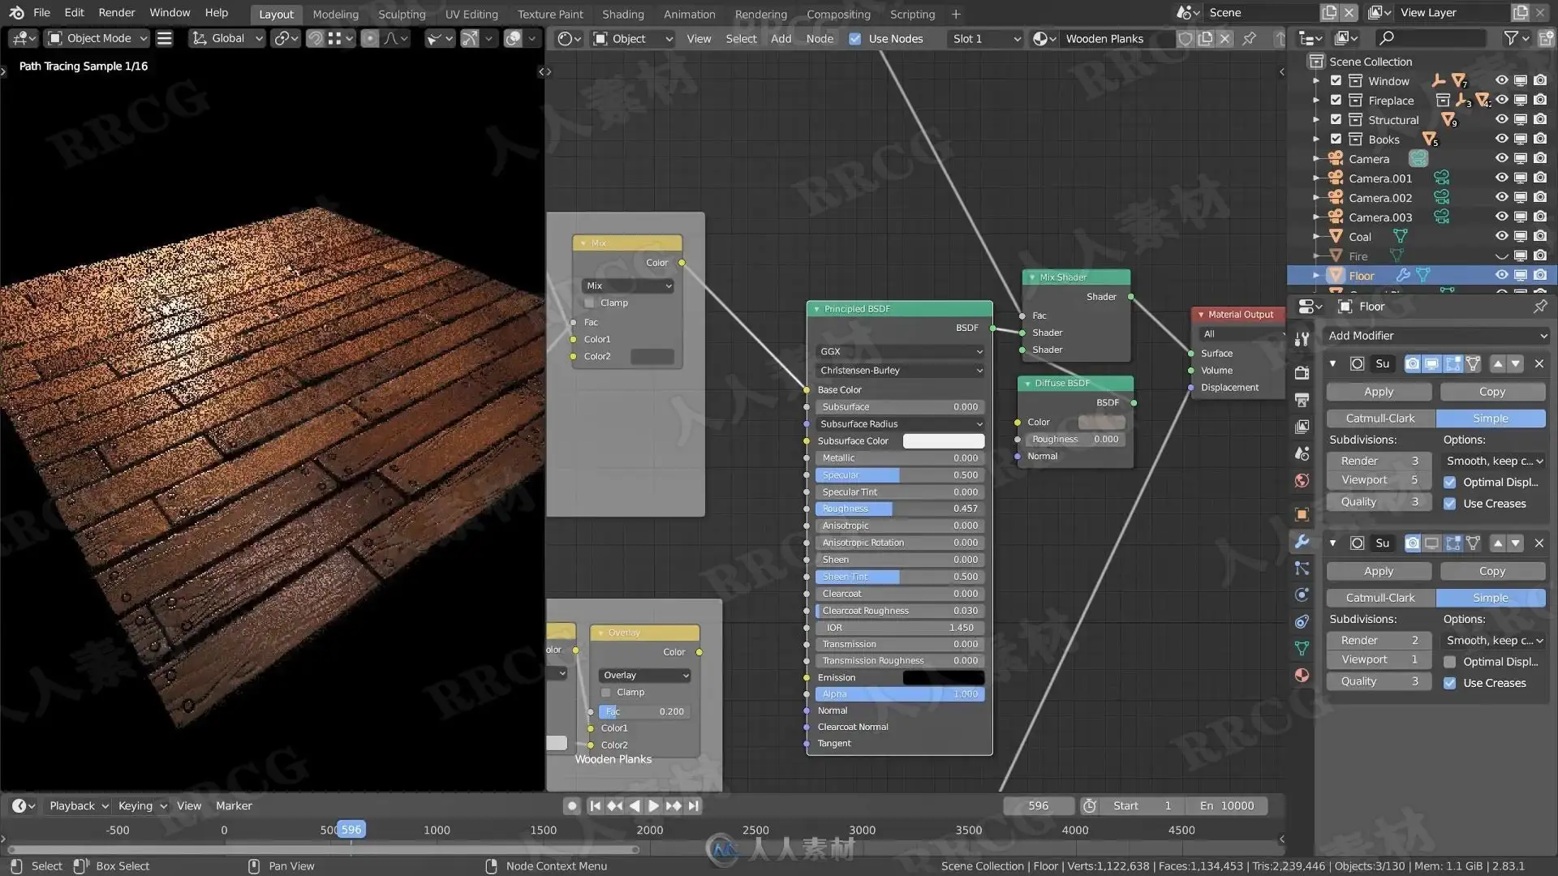Open the Physics properties tab icon
The width and height of the screenshot is (1558, 876).
click(1302, 595)
